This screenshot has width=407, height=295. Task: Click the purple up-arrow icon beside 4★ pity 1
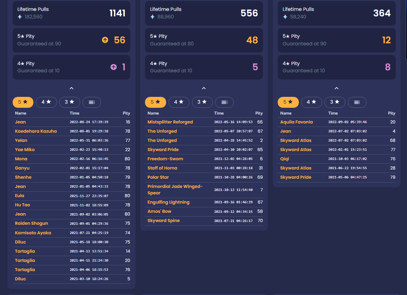point(114,67)
